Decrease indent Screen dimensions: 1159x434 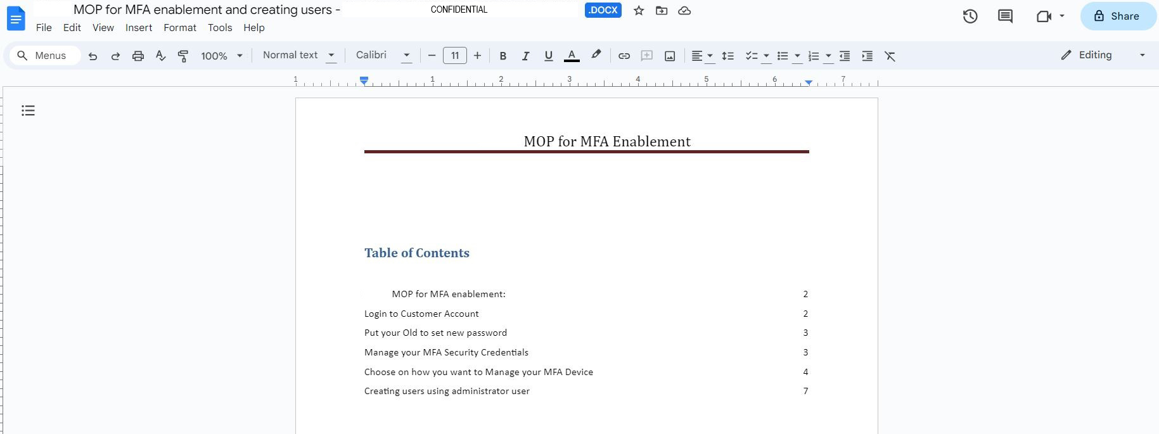click(x=845, y=56)
